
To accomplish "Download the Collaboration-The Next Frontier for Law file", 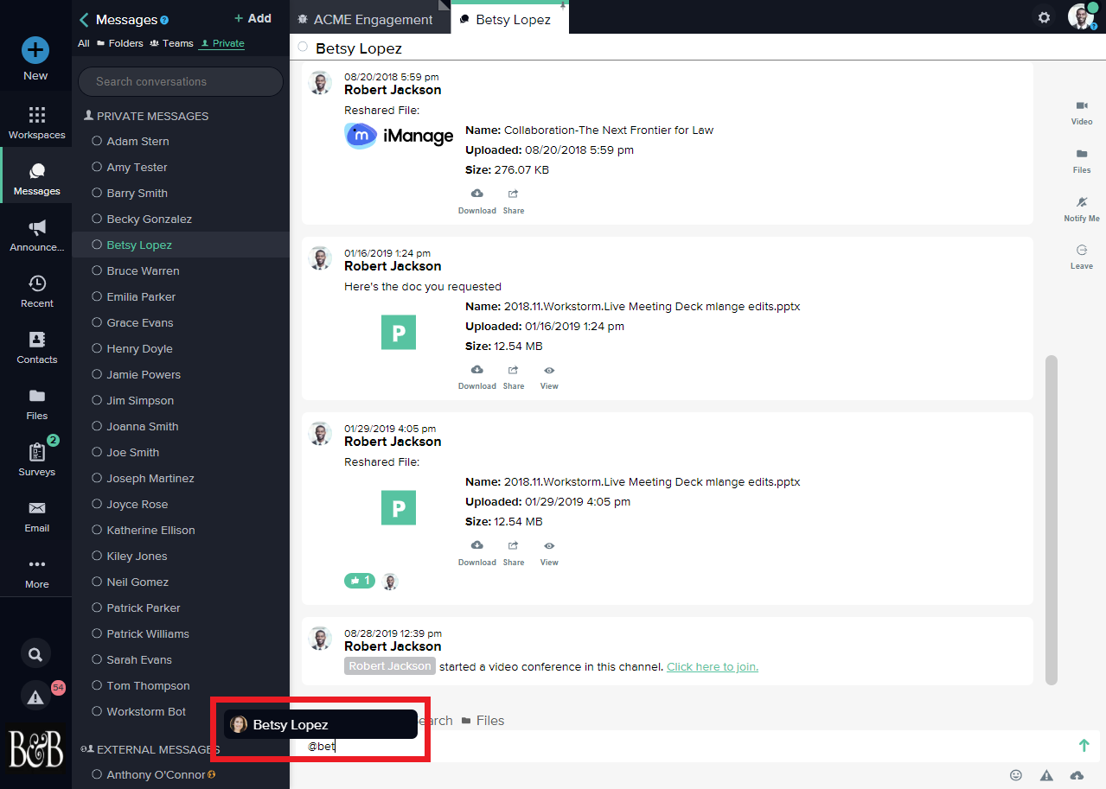I will (477, 201).
